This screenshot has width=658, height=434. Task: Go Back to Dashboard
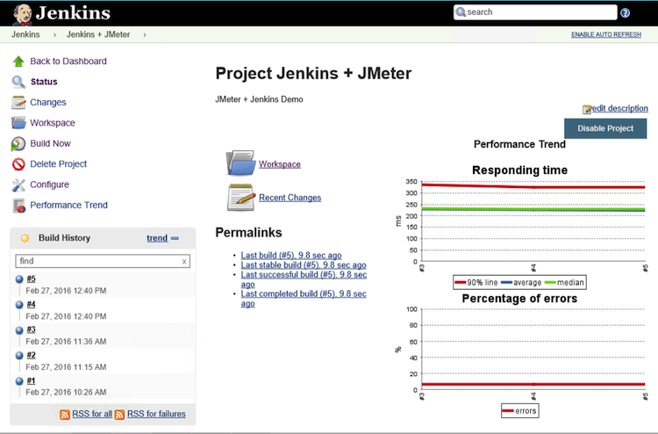pyautogui.click(x=68, y=61)
